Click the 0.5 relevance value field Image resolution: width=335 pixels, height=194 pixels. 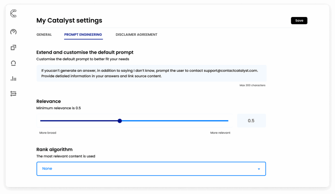(x=251, y=121)
